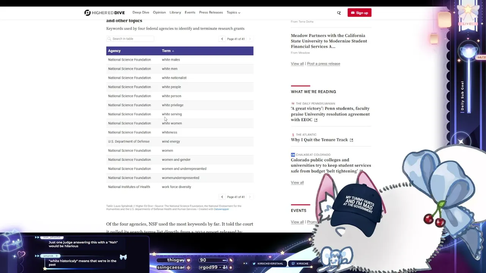Select the 'white nationalist' term cell
The height and width of the screenshot is (273, 486).
pos(174,78)
